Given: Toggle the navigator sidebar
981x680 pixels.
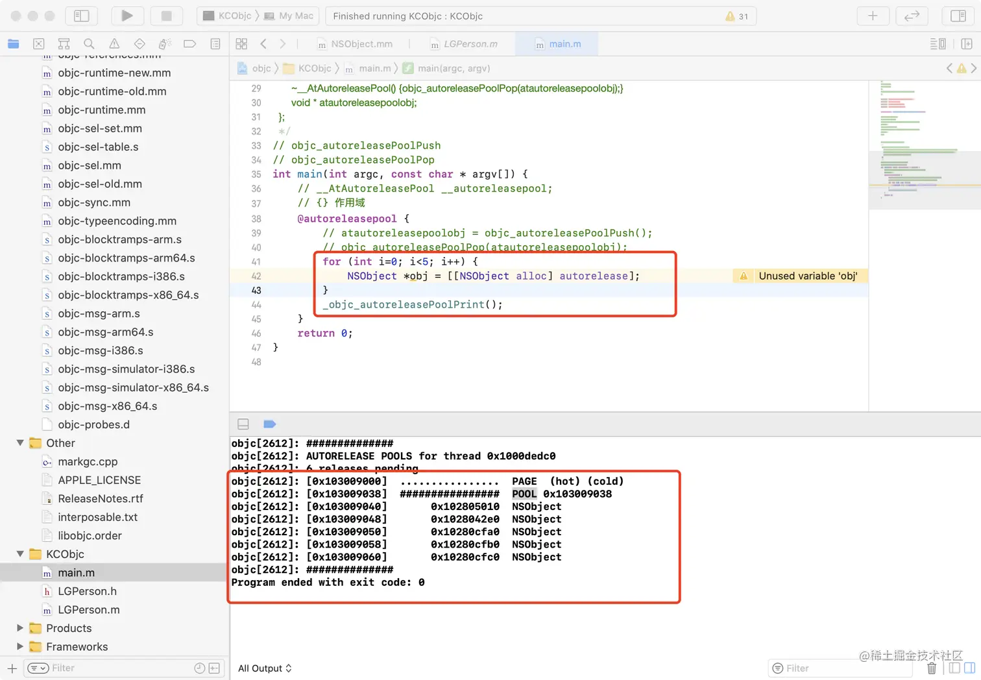Looking at the screenshot, I should (x=82, y=16).
